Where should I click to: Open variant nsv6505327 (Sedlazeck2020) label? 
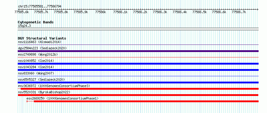[x=41, y=80]
